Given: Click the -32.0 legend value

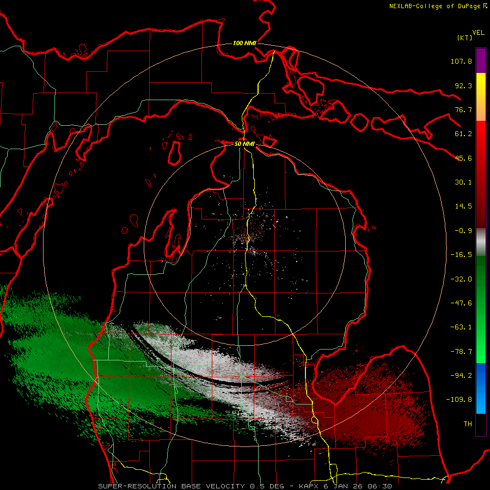Looking at the screenshot, I should pyautogui.click(x=461, y=279).
